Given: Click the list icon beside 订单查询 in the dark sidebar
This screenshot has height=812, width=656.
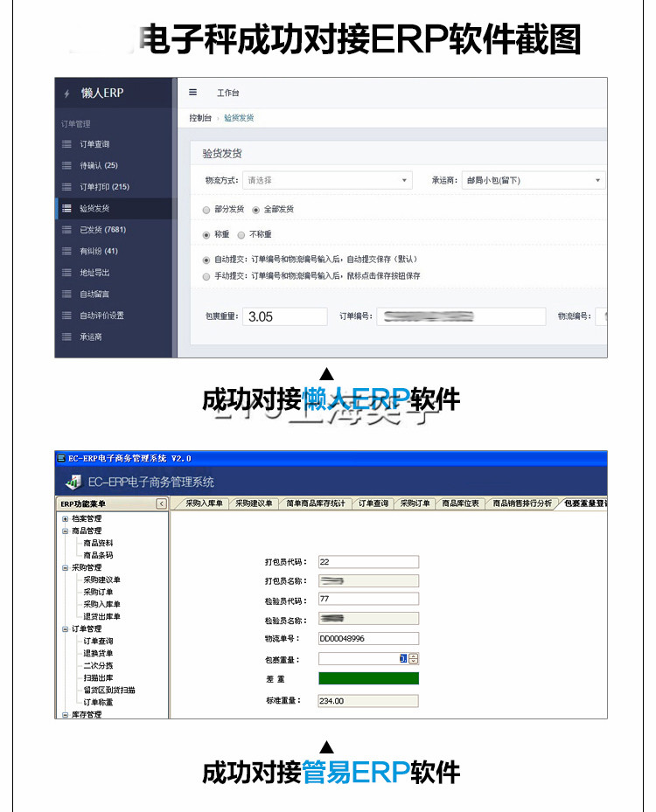Looking at the screenshot, I should [x=66, y=144].
